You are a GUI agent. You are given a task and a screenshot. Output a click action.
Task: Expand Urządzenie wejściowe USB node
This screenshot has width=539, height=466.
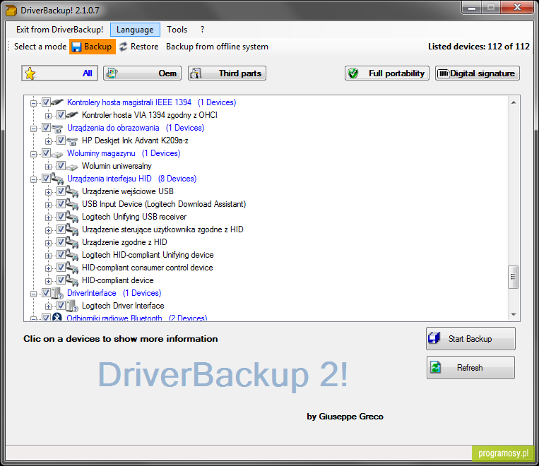tap(48, 192)
